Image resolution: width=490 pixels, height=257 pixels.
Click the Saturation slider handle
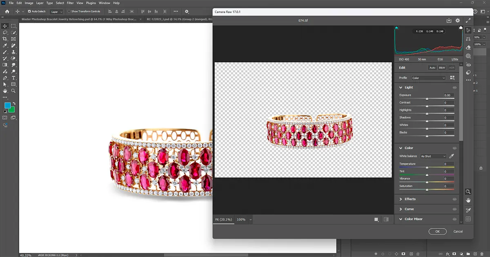coord(427,189)
